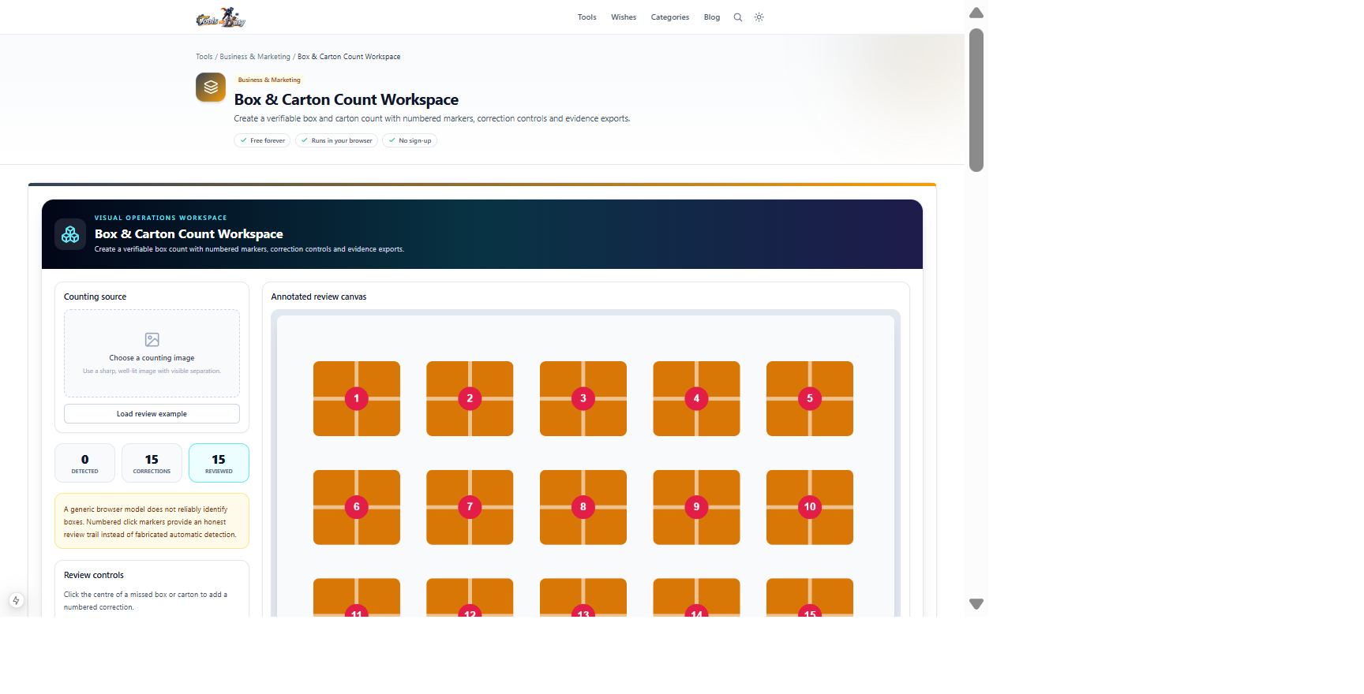
Task: Click the Annotated review canvas heading
Action: pyautogui.click(x=319, y=297)
